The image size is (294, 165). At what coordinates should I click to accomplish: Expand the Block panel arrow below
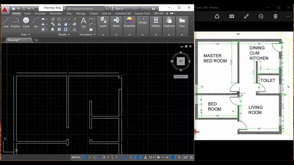[x=116, y=35]
